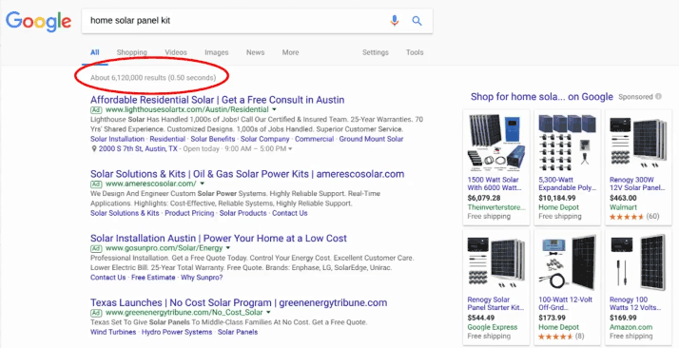The width and height of the screenshot is (679, 348).
Task: Expand dropdown arrow next to lighthousesolartx.com URL
Action: coord(274,110)
